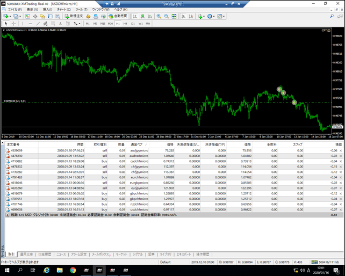Select order row 4618079 gbpchfmicro
Viewport: 345px width, 276px height.
tap(174, 193)
